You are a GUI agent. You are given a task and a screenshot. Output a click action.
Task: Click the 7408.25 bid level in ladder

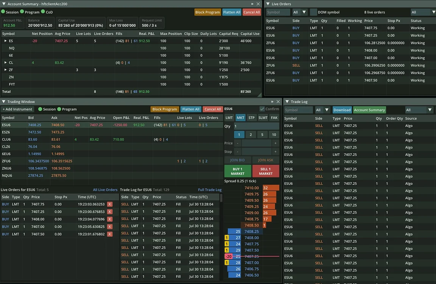(x=252, y=231)
